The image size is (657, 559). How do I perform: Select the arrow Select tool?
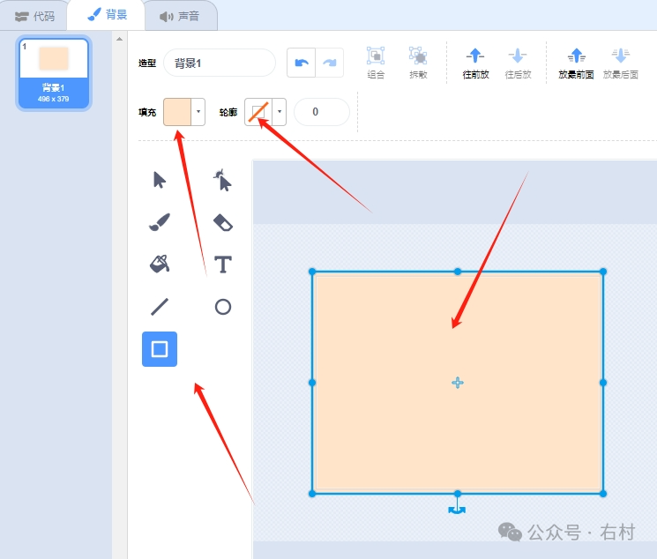pyautogui.click(x=160, y=180)
